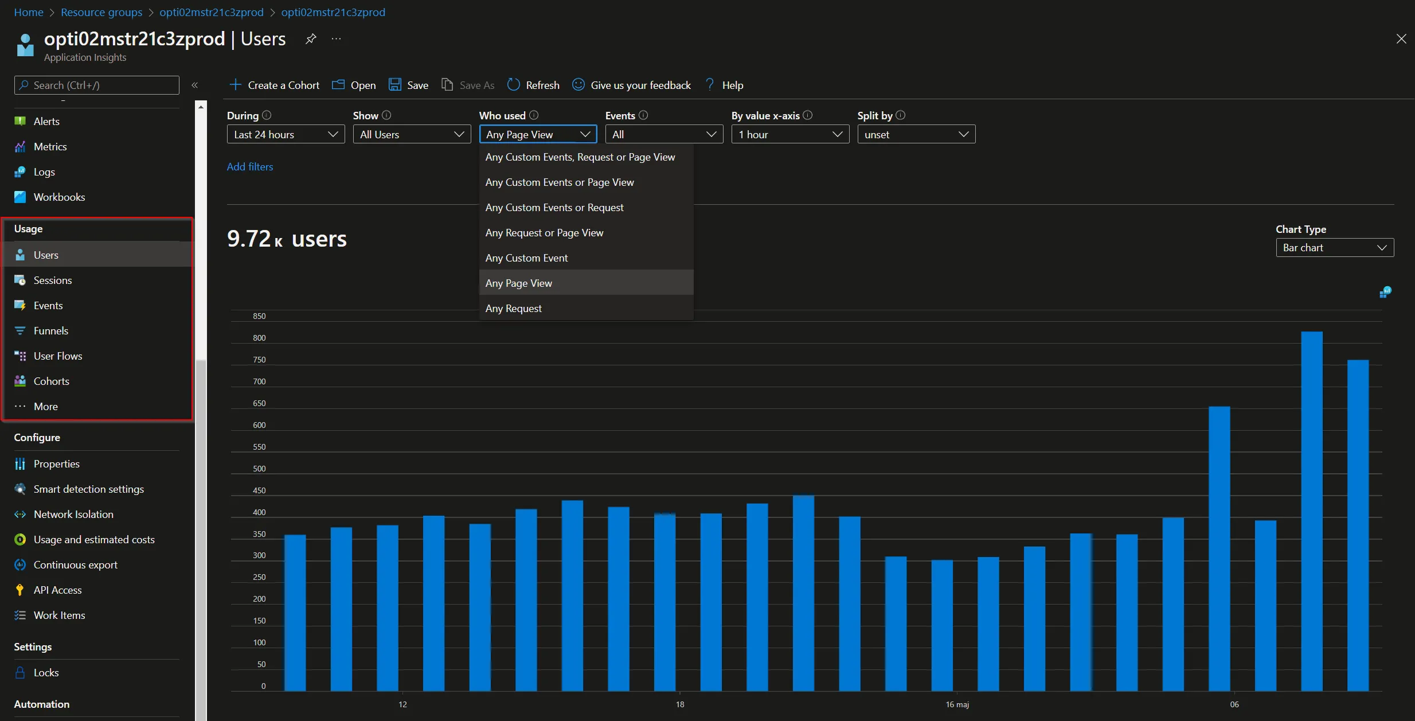Open chart query in Logs icon
This screenshot has width=1415, height=721.
(1385, 293)
